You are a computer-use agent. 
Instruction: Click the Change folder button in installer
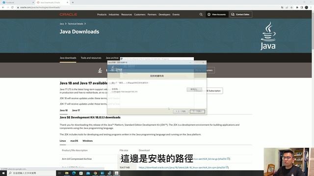pyautogui.click(x=194, y=89)
